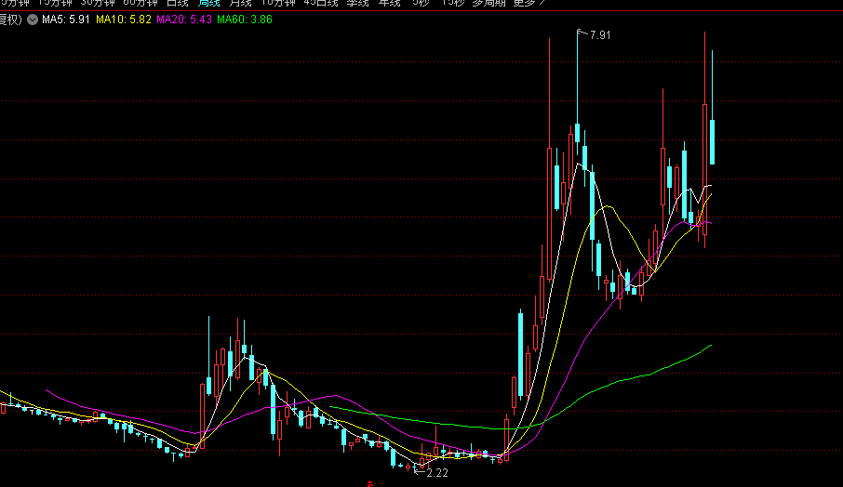Click the rightmost cyan candlestick
The width and height of the screenshot is (843, 487).
coord(713,141)
